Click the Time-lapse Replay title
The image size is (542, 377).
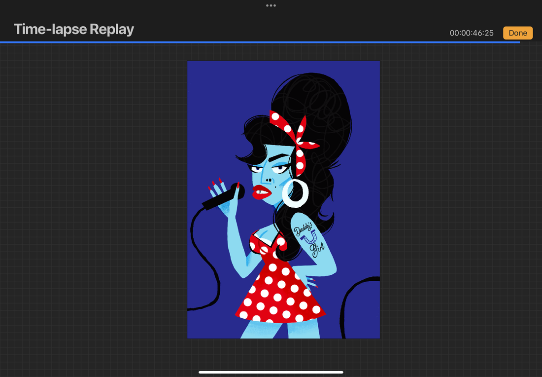pyautogui.click(x=74, y=30)
